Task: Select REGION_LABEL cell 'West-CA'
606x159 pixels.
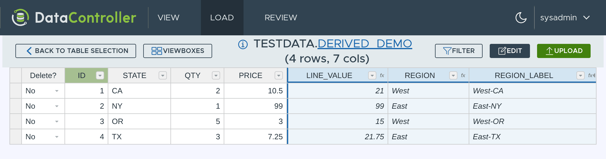Action: pyautogui.click(x=533, y=91)
